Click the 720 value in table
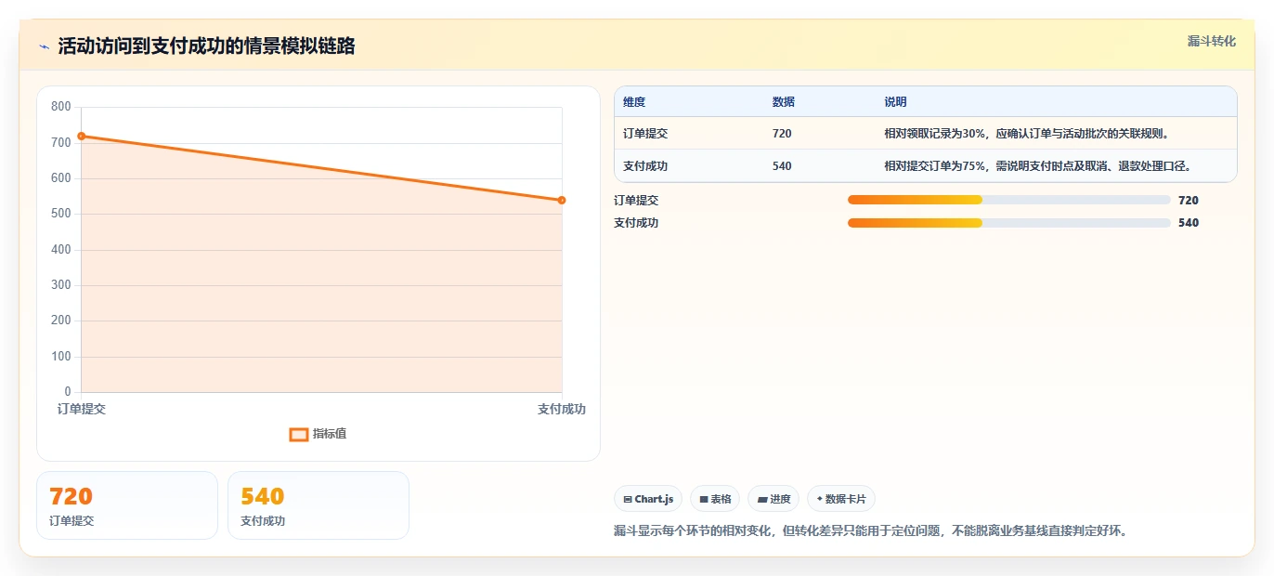This screenshot has width=1274, height=576. tap(782, 134)
